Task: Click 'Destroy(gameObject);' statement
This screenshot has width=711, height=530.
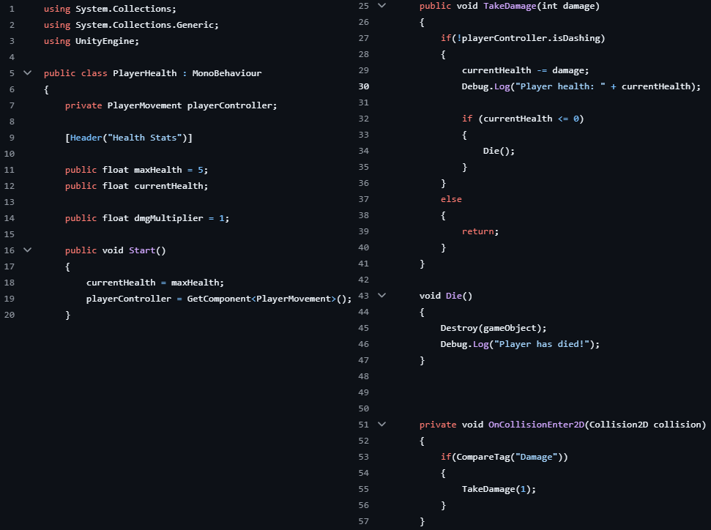Action: (x=494, y=328)
